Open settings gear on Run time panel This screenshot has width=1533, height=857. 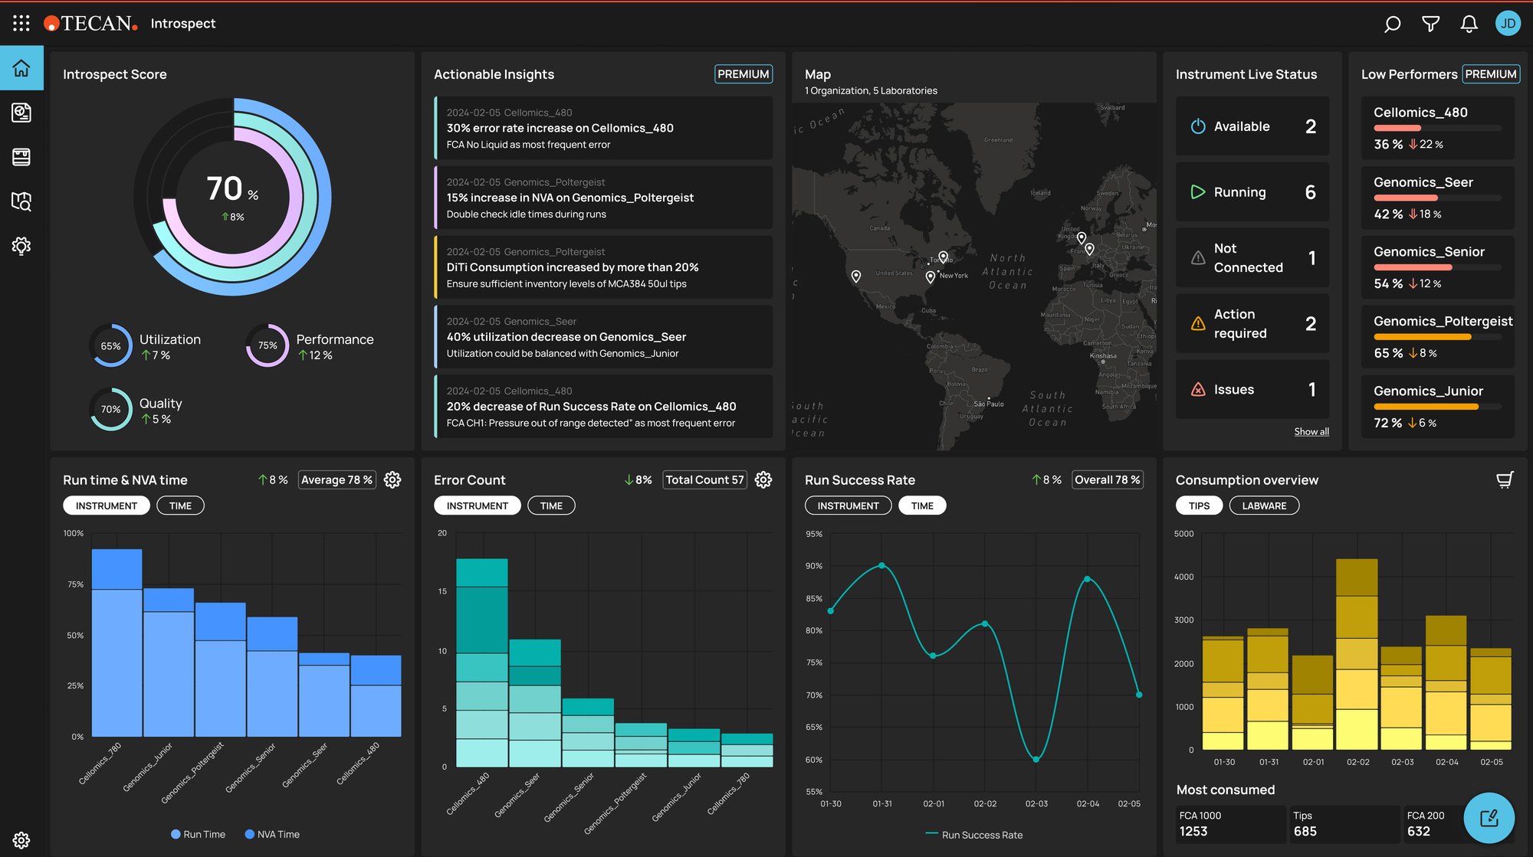392,480
